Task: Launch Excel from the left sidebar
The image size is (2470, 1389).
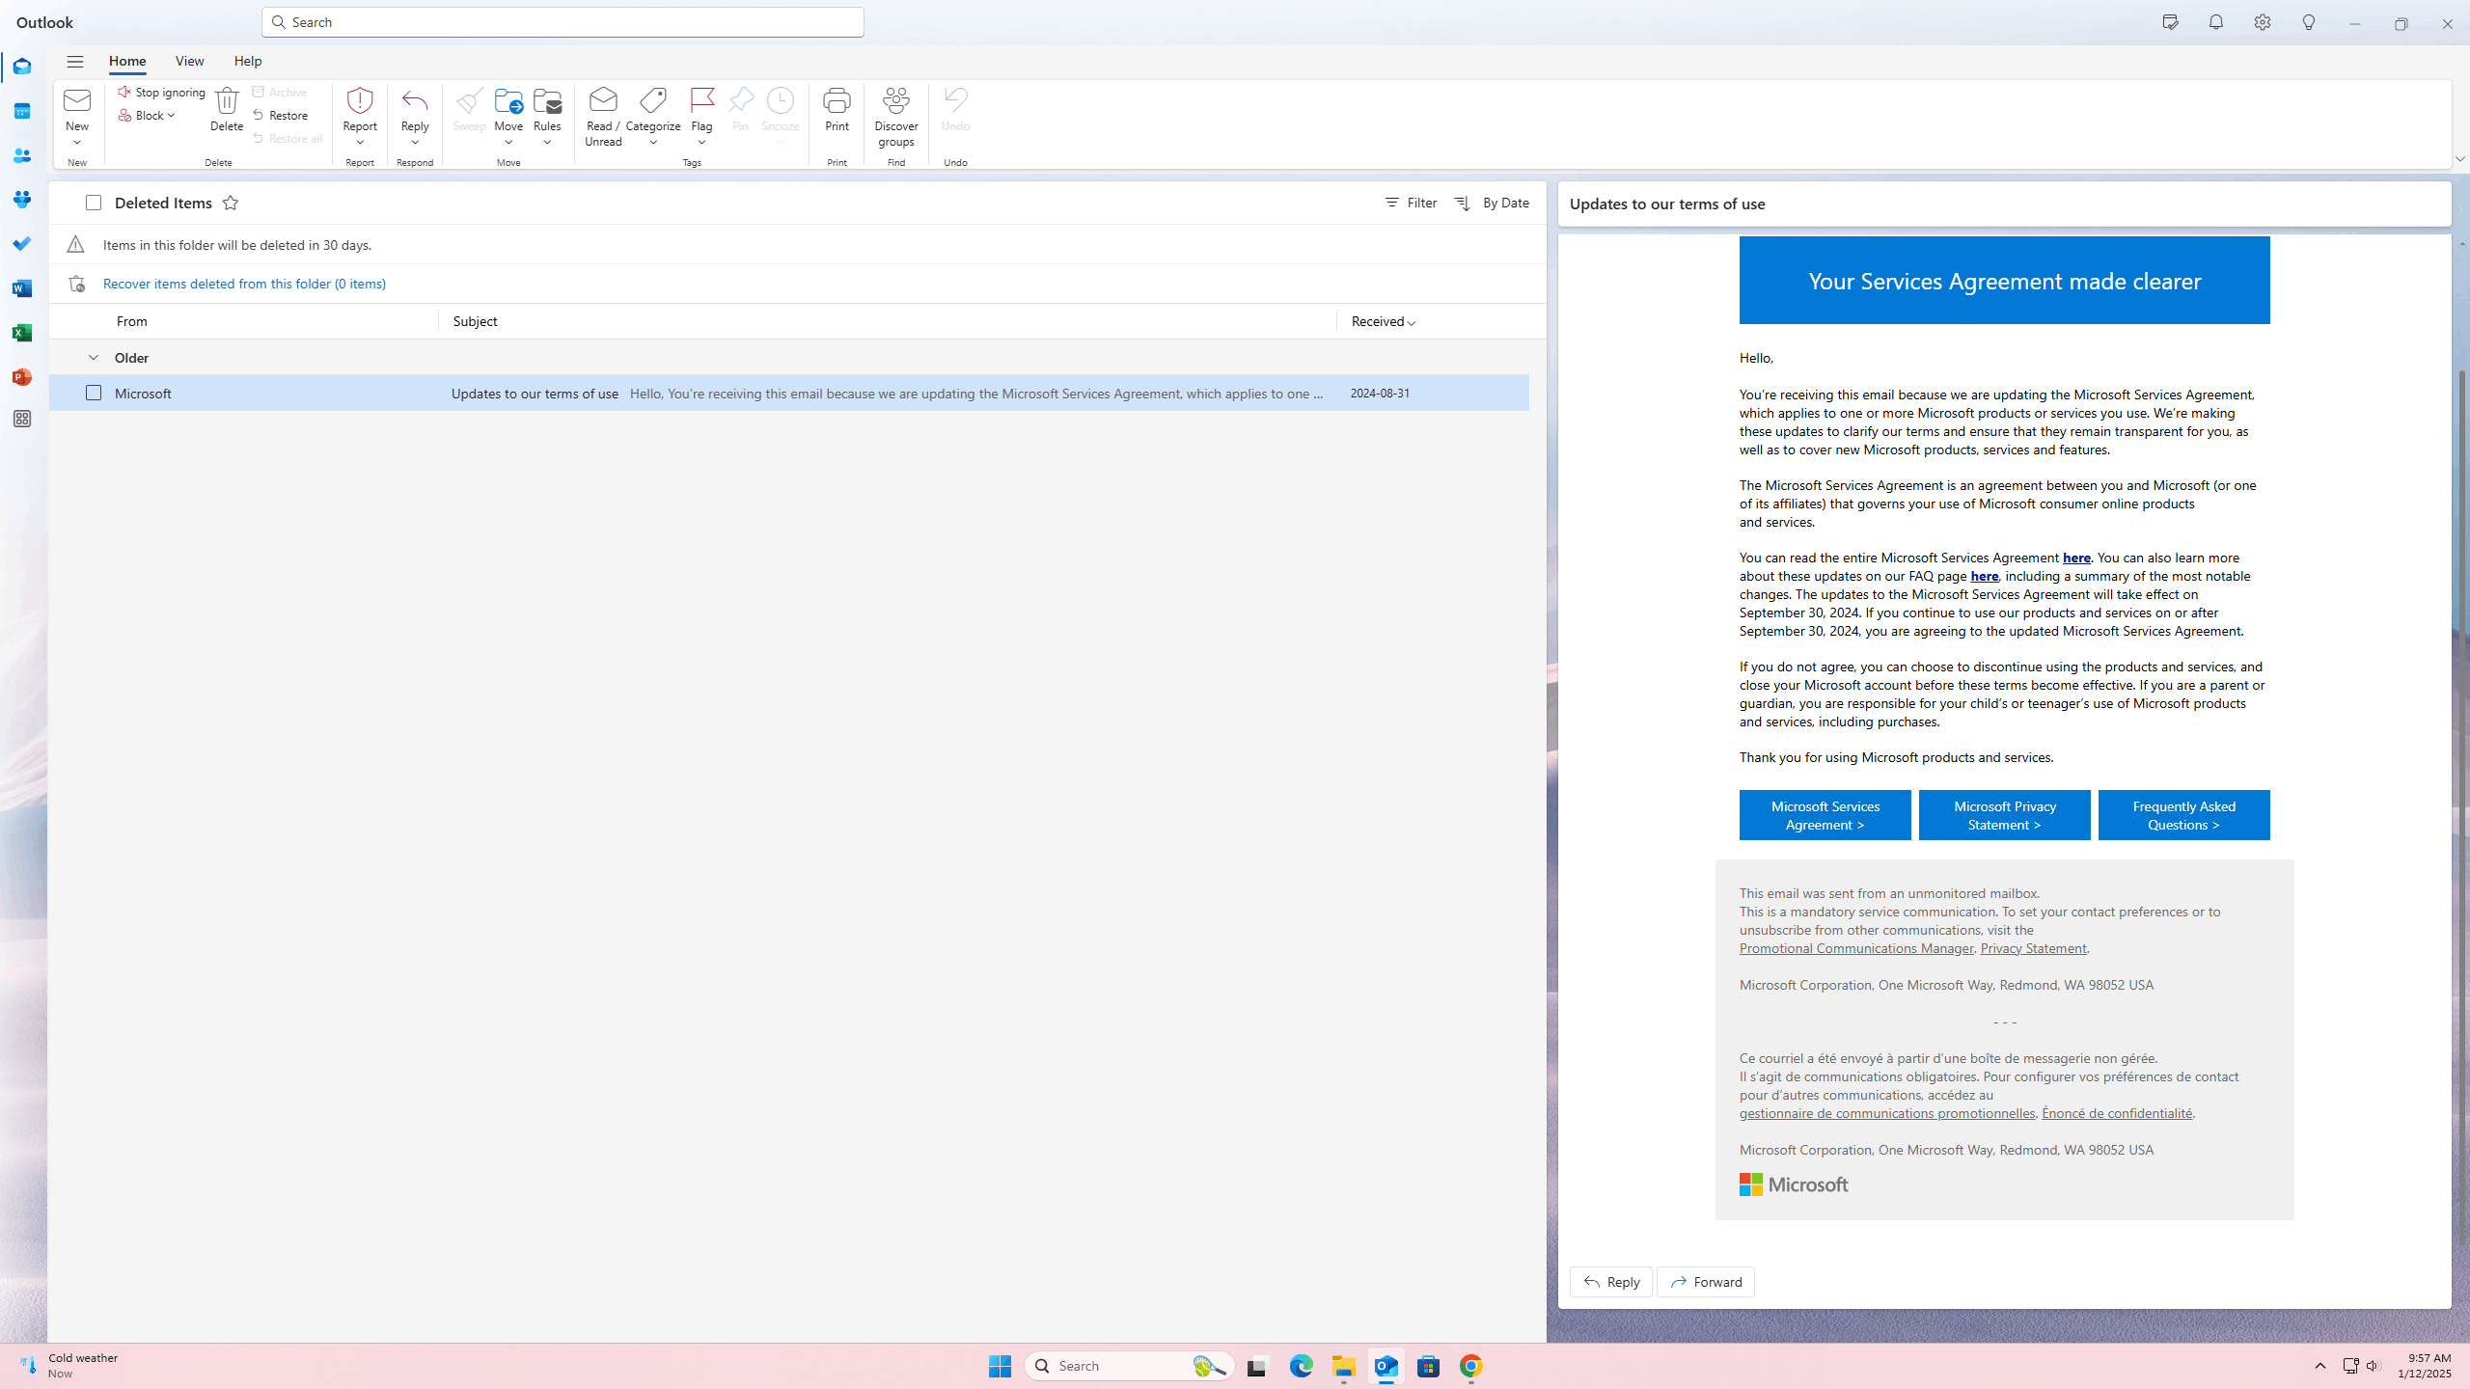Action: 22,333
